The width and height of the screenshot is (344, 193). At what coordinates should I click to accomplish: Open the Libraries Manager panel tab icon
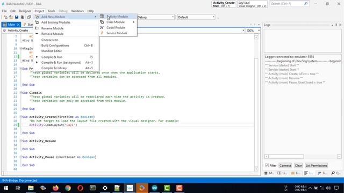pos(279,173)
